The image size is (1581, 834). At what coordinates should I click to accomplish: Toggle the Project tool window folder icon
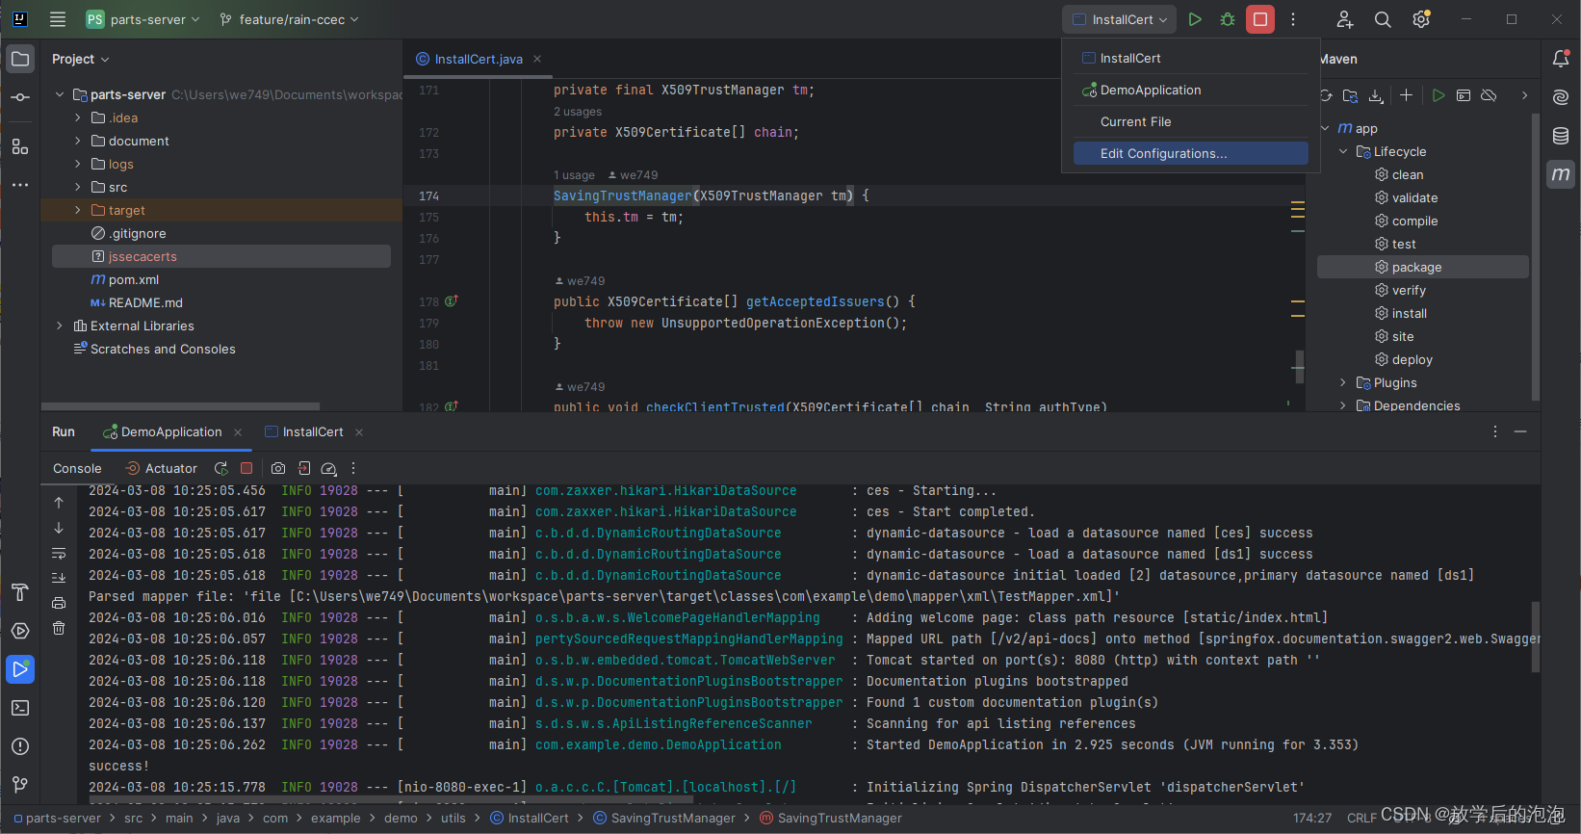pos(20,59)
